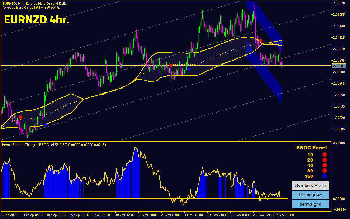Click the 4.26100 indicator scale value
The height and width of the screenshot is (219, 350).
pos(339,143)
